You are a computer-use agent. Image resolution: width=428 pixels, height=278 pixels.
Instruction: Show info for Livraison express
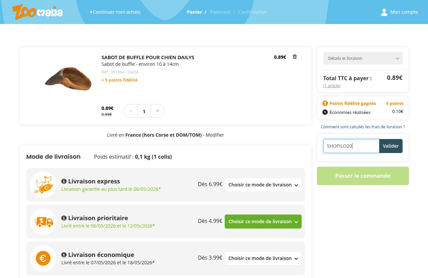[x=64, y=181]
